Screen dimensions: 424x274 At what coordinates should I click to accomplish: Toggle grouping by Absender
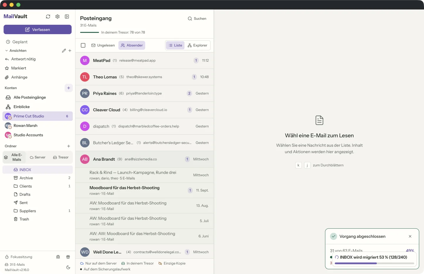click(132, 45)
